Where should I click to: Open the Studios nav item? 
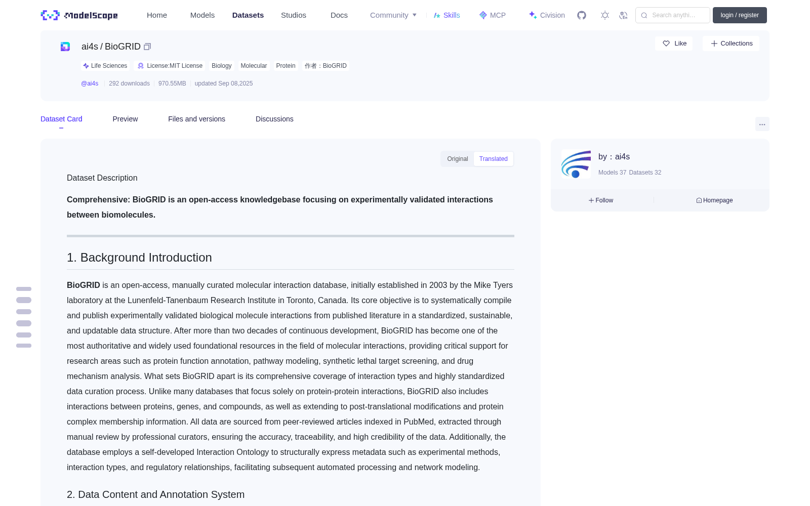294,15
